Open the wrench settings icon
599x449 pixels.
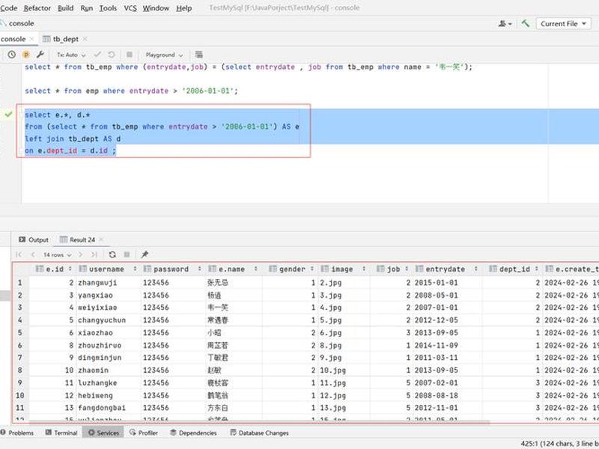click(40, 54)
